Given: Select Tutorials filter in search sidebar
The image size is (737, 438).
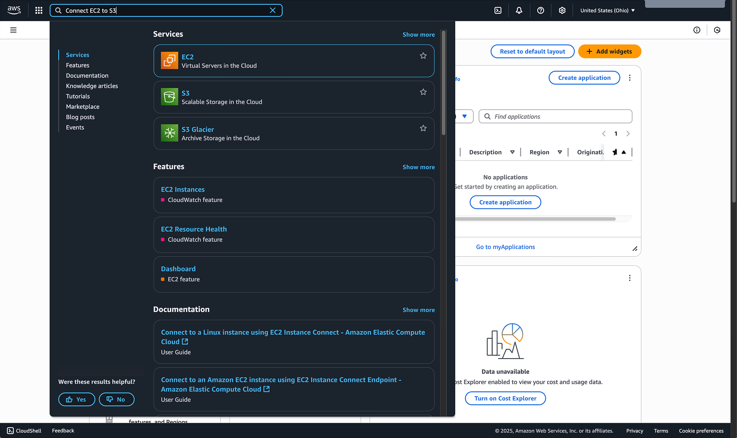Looking at the screenshot, I should click(78, 96).
